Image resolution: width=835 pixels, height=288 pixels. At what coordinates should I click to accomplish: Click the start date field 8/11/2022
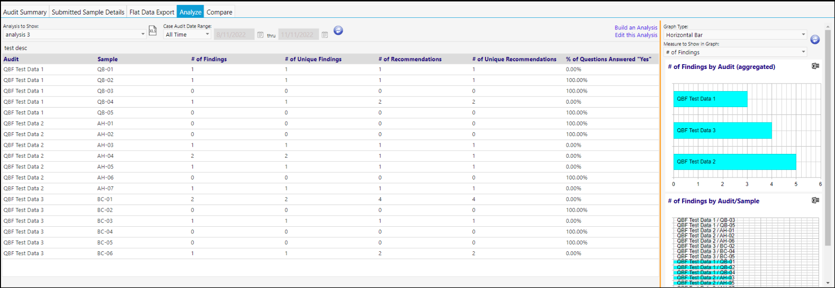click(x=234, y=35)
